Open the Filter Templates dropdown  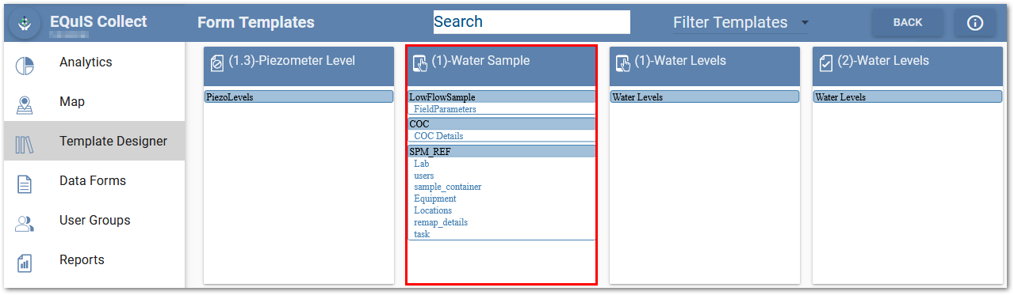tap(740, 23)
